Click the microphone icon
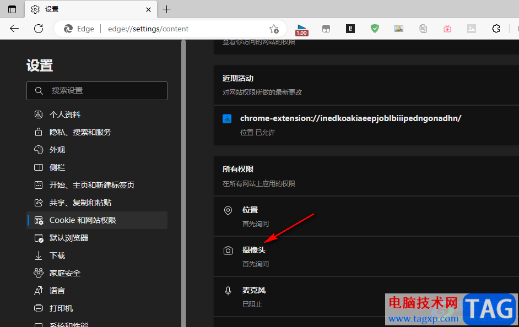Image resolution: width=519 pixels, height=327 pixels. 228,291
